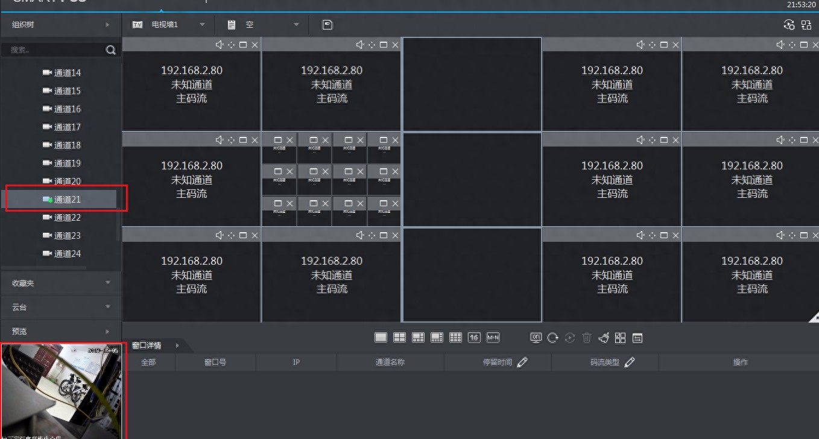
Task: Toggle the checkbox grid select-all icon
Action: point(620,338)
